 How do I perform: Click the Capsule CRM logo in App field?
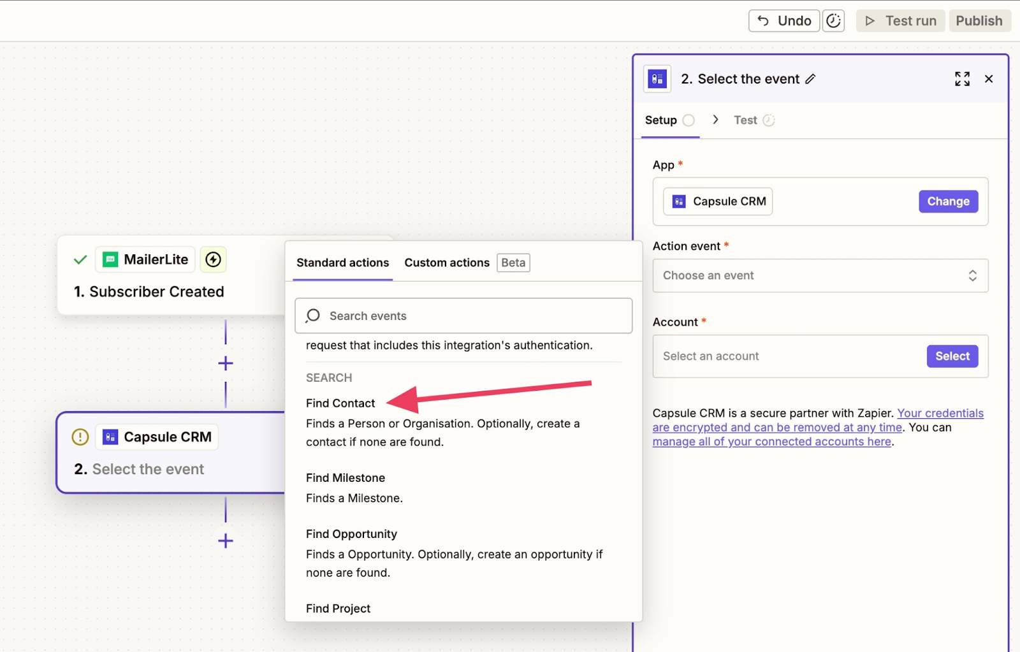[679, 201]
